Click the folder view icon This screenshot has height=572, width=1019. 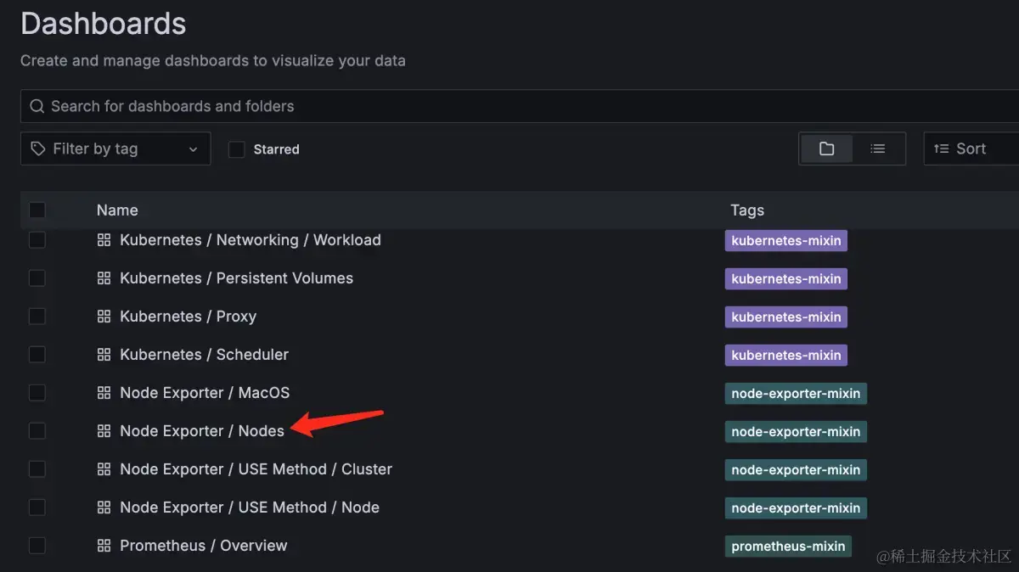coord(826,149)
